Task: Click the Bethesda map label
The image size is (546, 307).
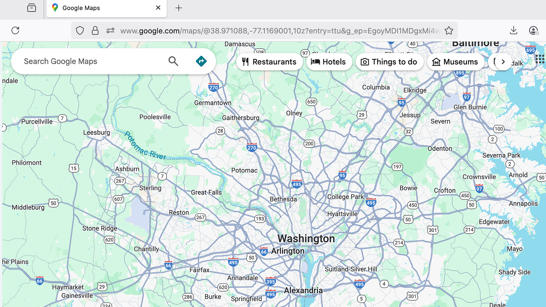Action: (x=283, y=199)
